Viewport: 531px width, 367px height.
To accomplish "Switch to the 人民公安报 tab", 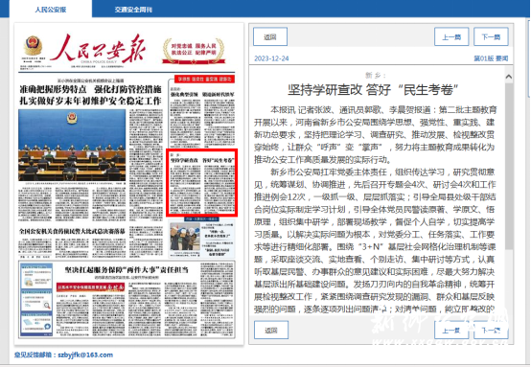I will click(51, 10).
